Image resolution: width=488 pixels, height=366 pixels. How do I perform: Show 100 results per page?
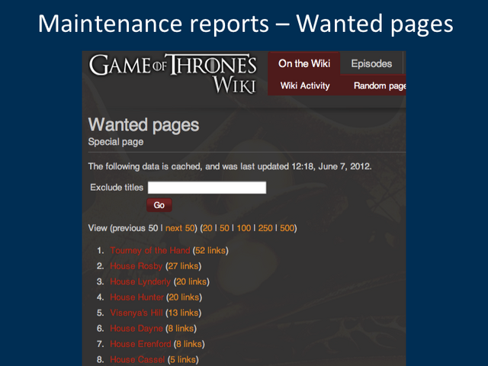pyautogui.click(x=244, y=228)
